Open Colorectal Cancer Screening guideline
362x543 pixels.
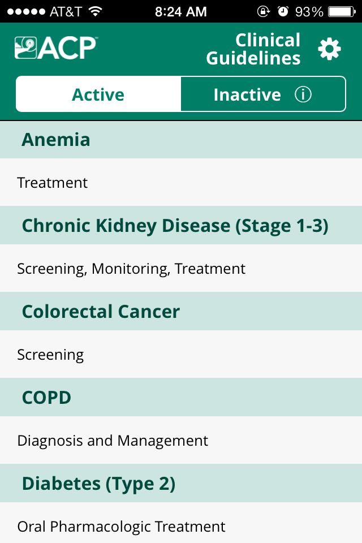tap(181, 354)
